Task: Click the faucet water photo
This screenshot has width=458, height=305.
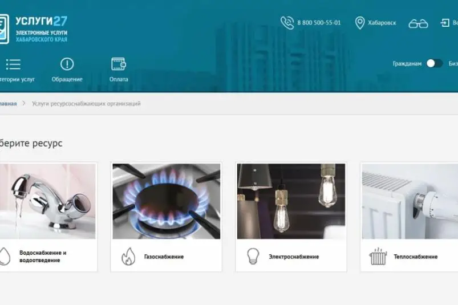Action: [x=47, y=201]
